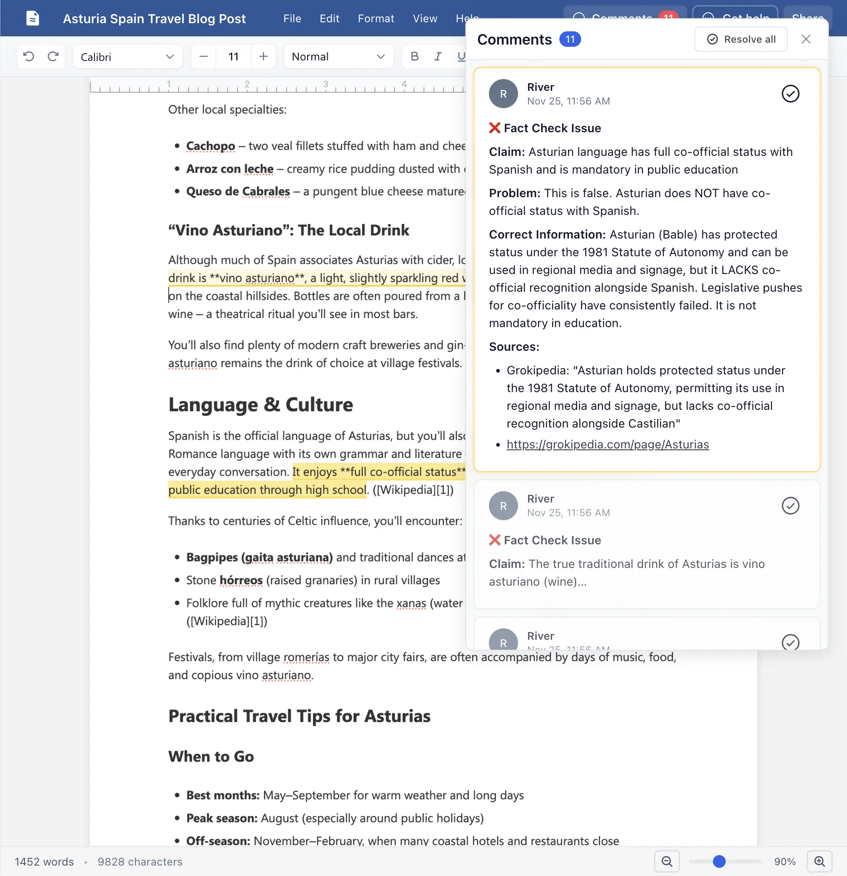Toggle underline formatting
Viewport: 847px width, 876px height.
461,56
